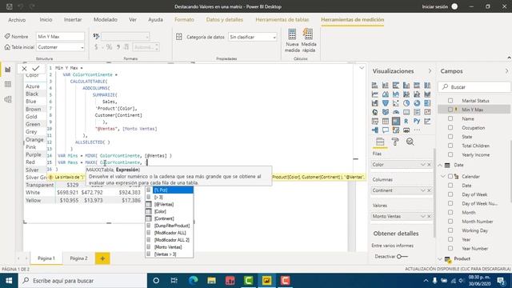Open Color field dropdown in Filas
The image size is (512, 288).
423,165
